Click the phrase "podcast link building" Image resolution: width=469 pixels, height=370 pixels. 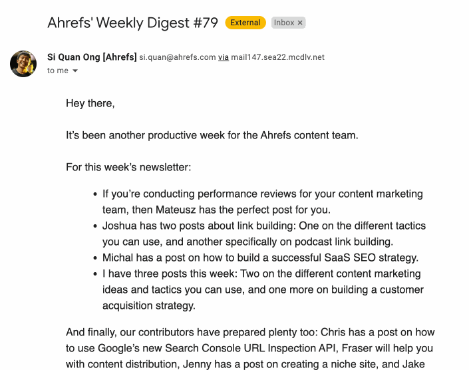[337, 242]
